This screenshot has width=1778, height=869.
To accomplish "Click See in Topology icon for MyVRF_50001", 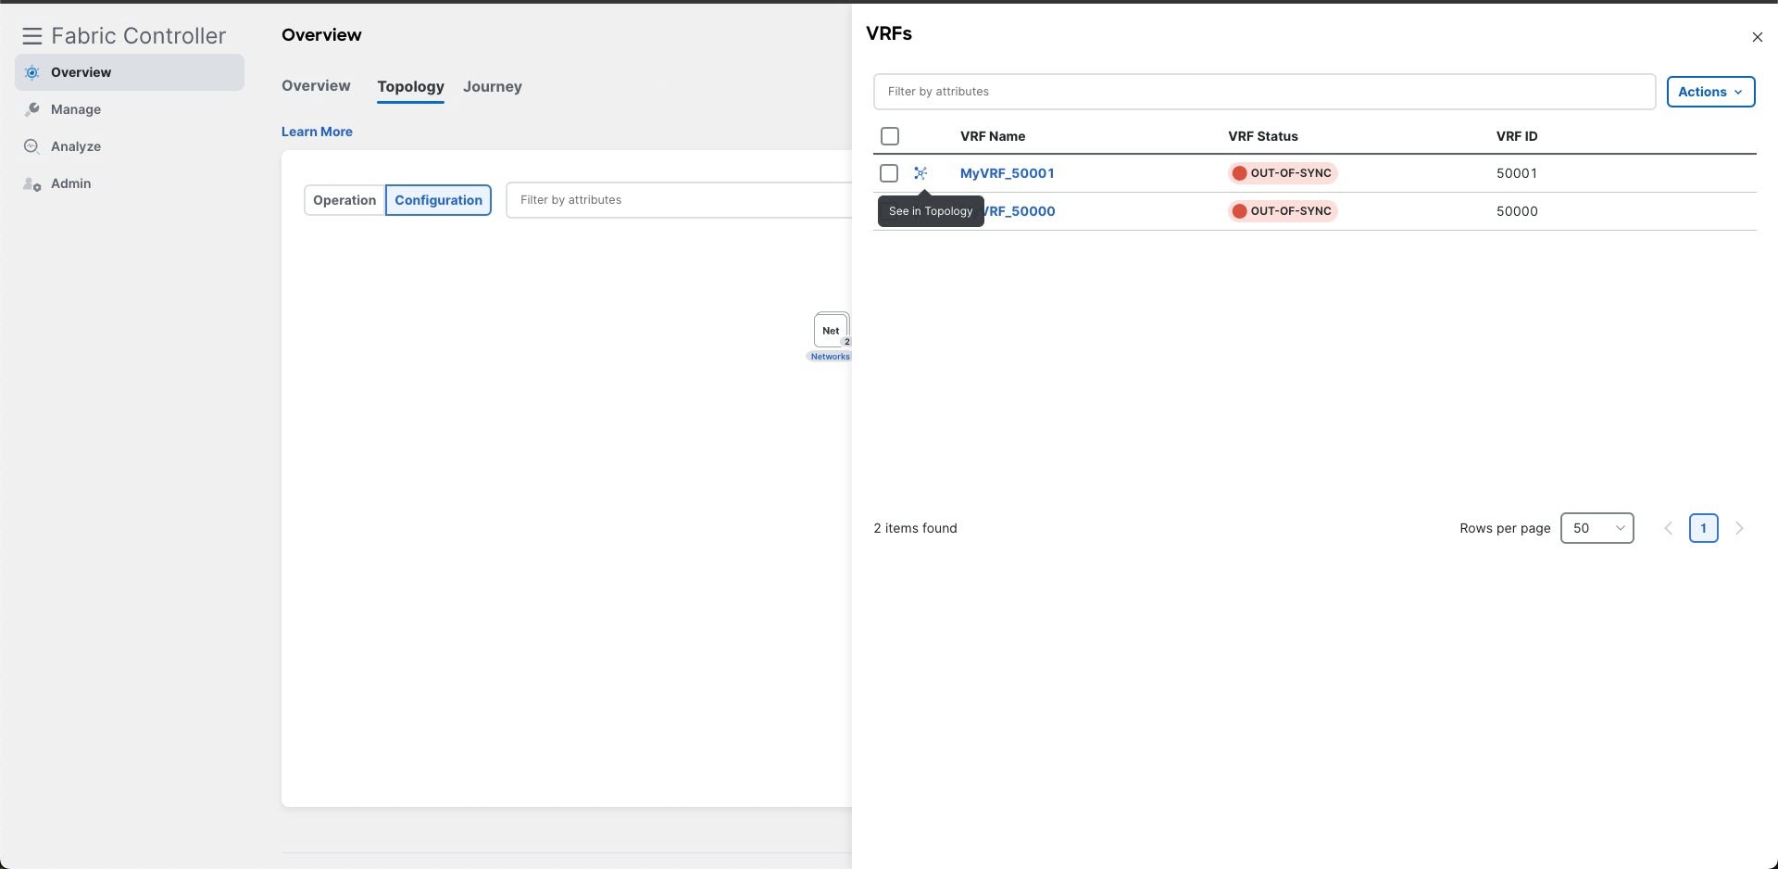I will coord(920,173).
